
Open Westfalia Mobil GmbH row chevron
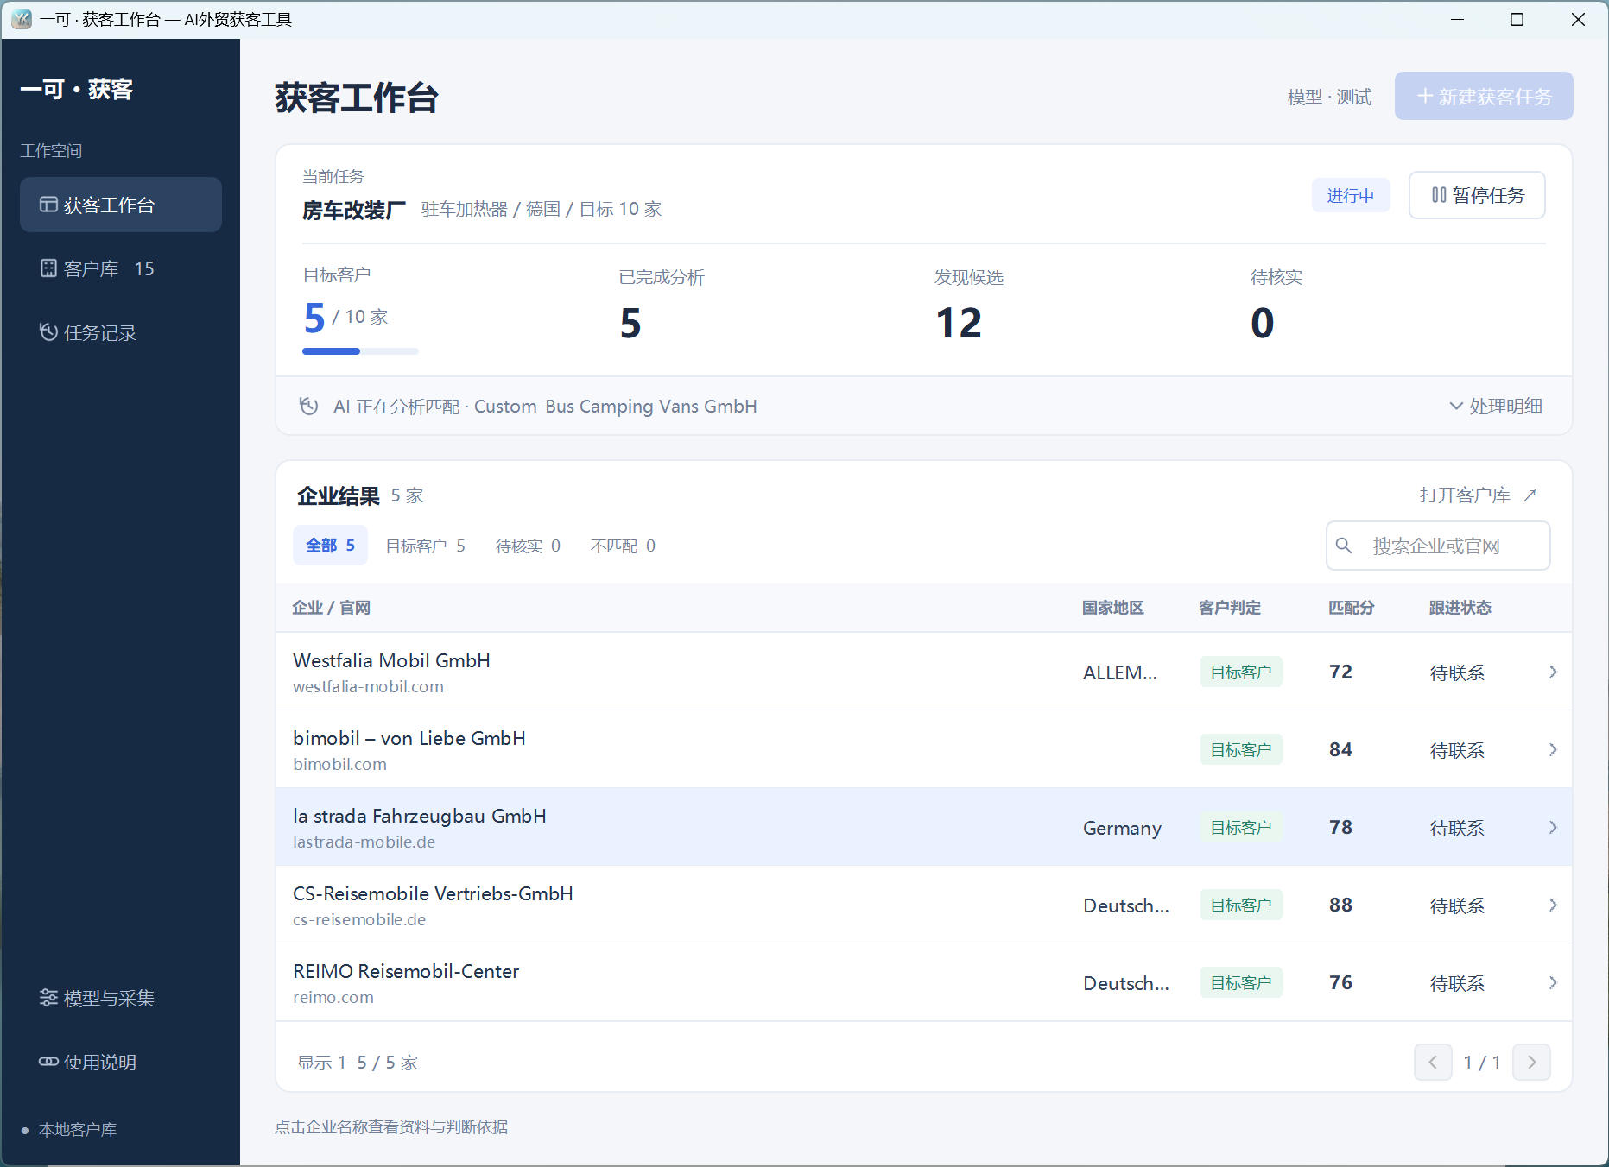tap(1553, 672)
